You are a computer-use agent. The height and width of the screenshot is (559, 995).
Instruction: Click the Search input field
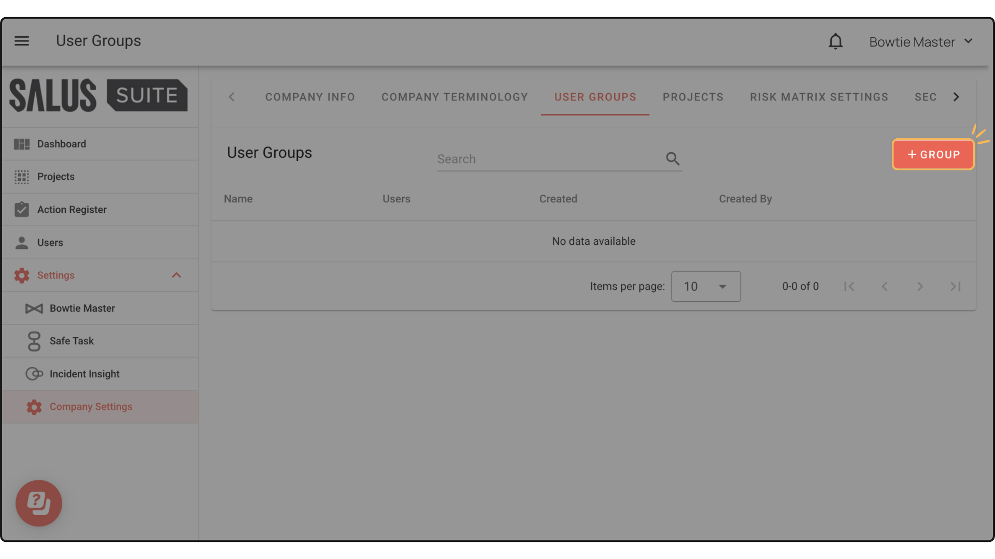point(549,159)
